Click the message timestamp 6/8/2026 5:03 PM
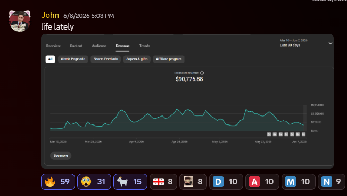The image size is (347, 196). (89, 16)
